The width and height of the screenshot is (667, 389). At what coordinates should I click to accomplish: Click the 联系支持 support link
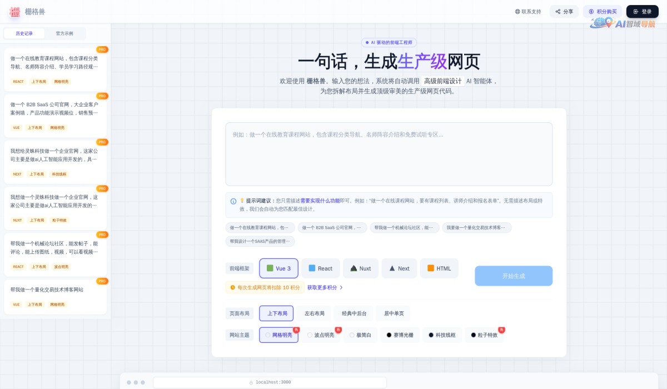tap(528, 11)
